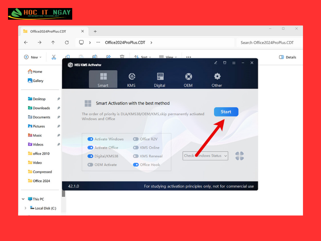321x241 pixels.
Task: Turn off Office Hook switch
Action: pyautogui.click(x=136, y=165)
